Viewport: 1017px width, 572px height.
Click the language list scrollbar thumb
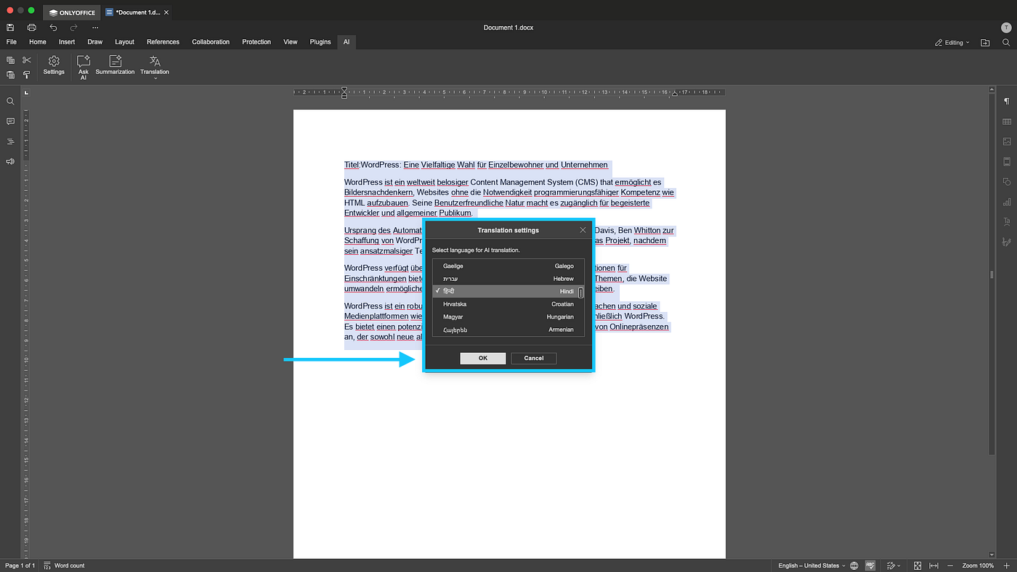pos(581,292)
